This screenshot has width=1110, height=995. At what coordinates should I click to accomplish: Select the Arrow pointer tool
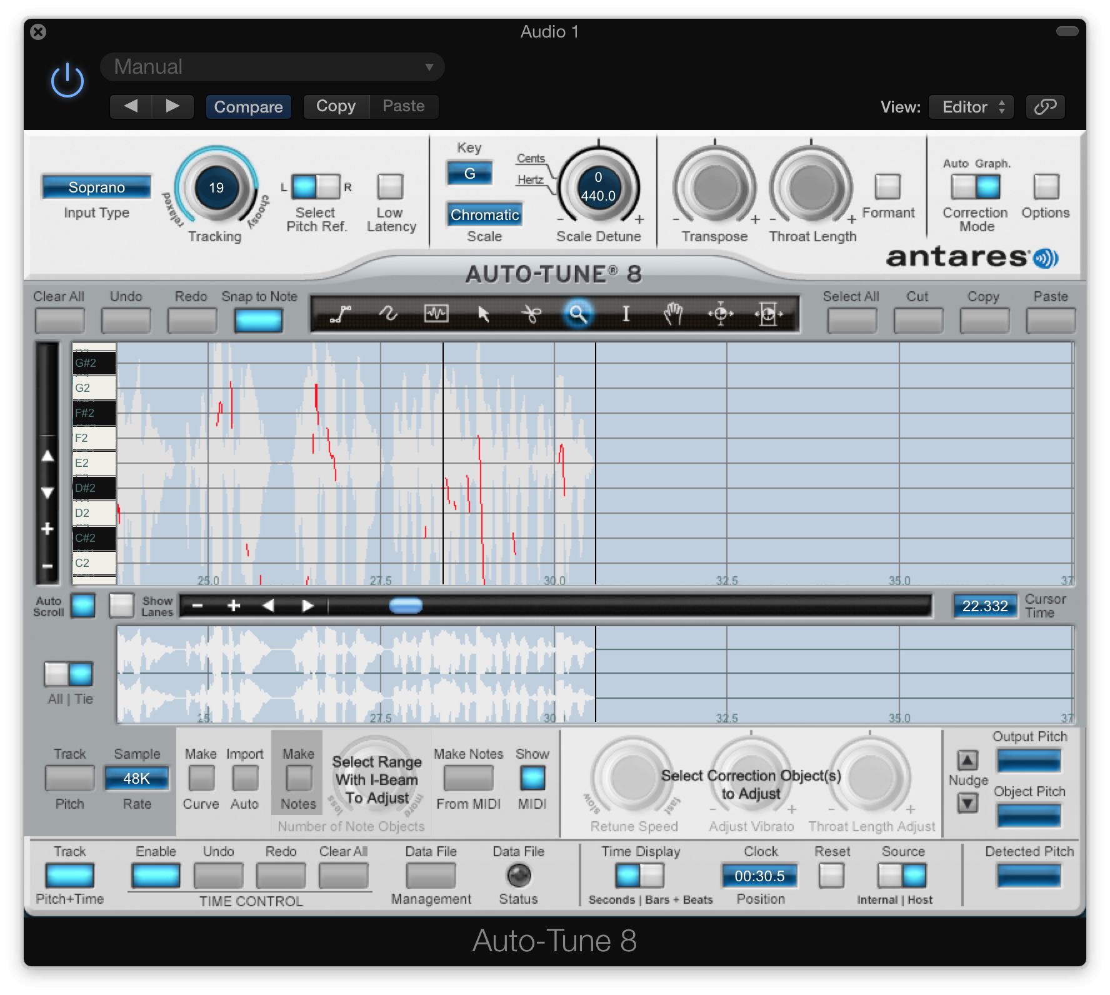click(x=483, y=313)
